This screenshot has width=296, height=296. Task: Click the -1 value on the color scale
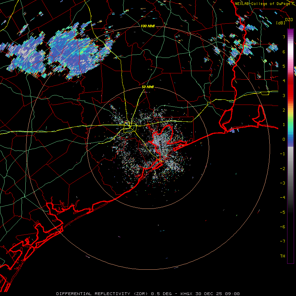(x=283, y=154)
